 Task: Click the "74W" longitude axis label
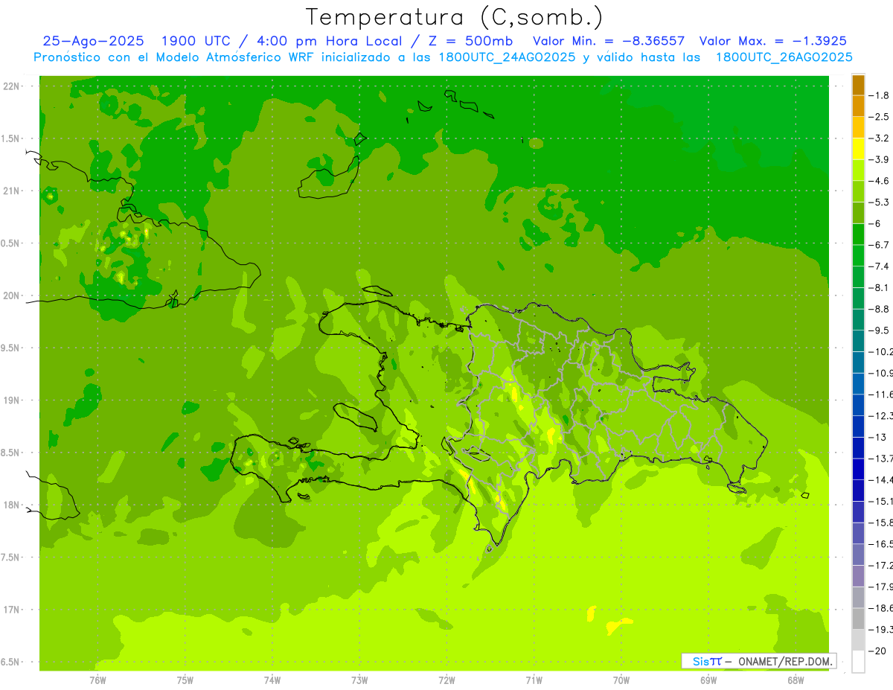coord(272,680)
